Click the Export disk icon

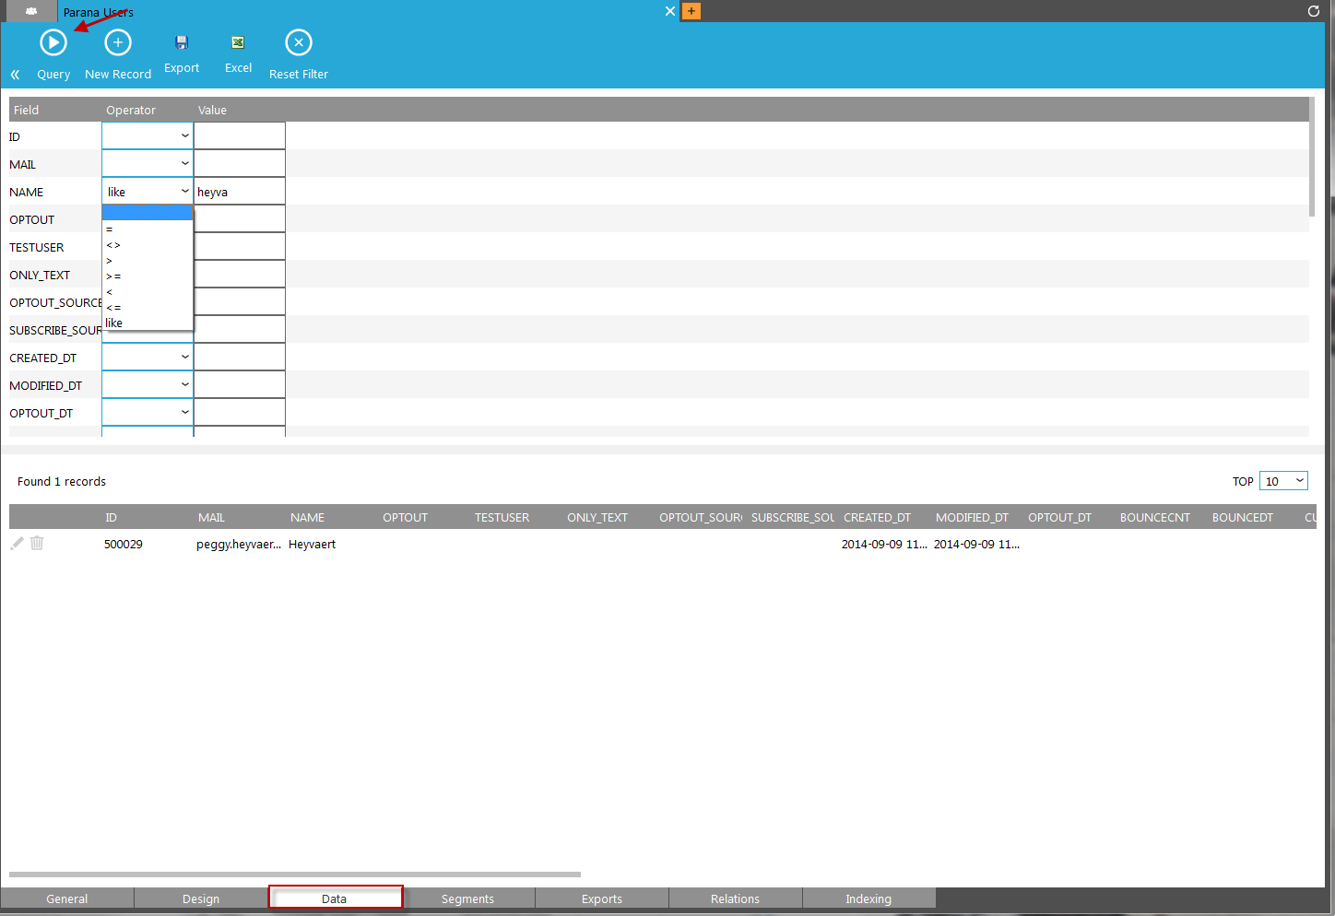[x=182, y=42]
